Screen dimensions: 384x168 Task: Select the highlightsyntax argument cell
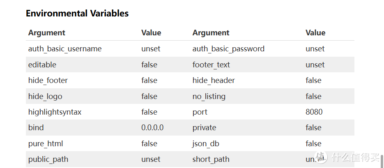tap(55, 112)
